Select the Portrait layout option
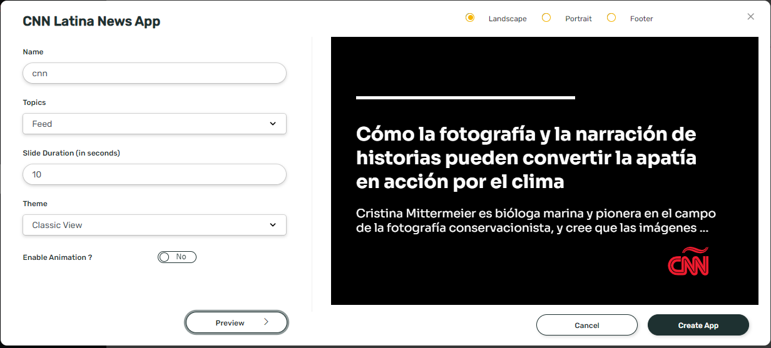The height and width of the screenshot is (348, 771). coord(546,17)
